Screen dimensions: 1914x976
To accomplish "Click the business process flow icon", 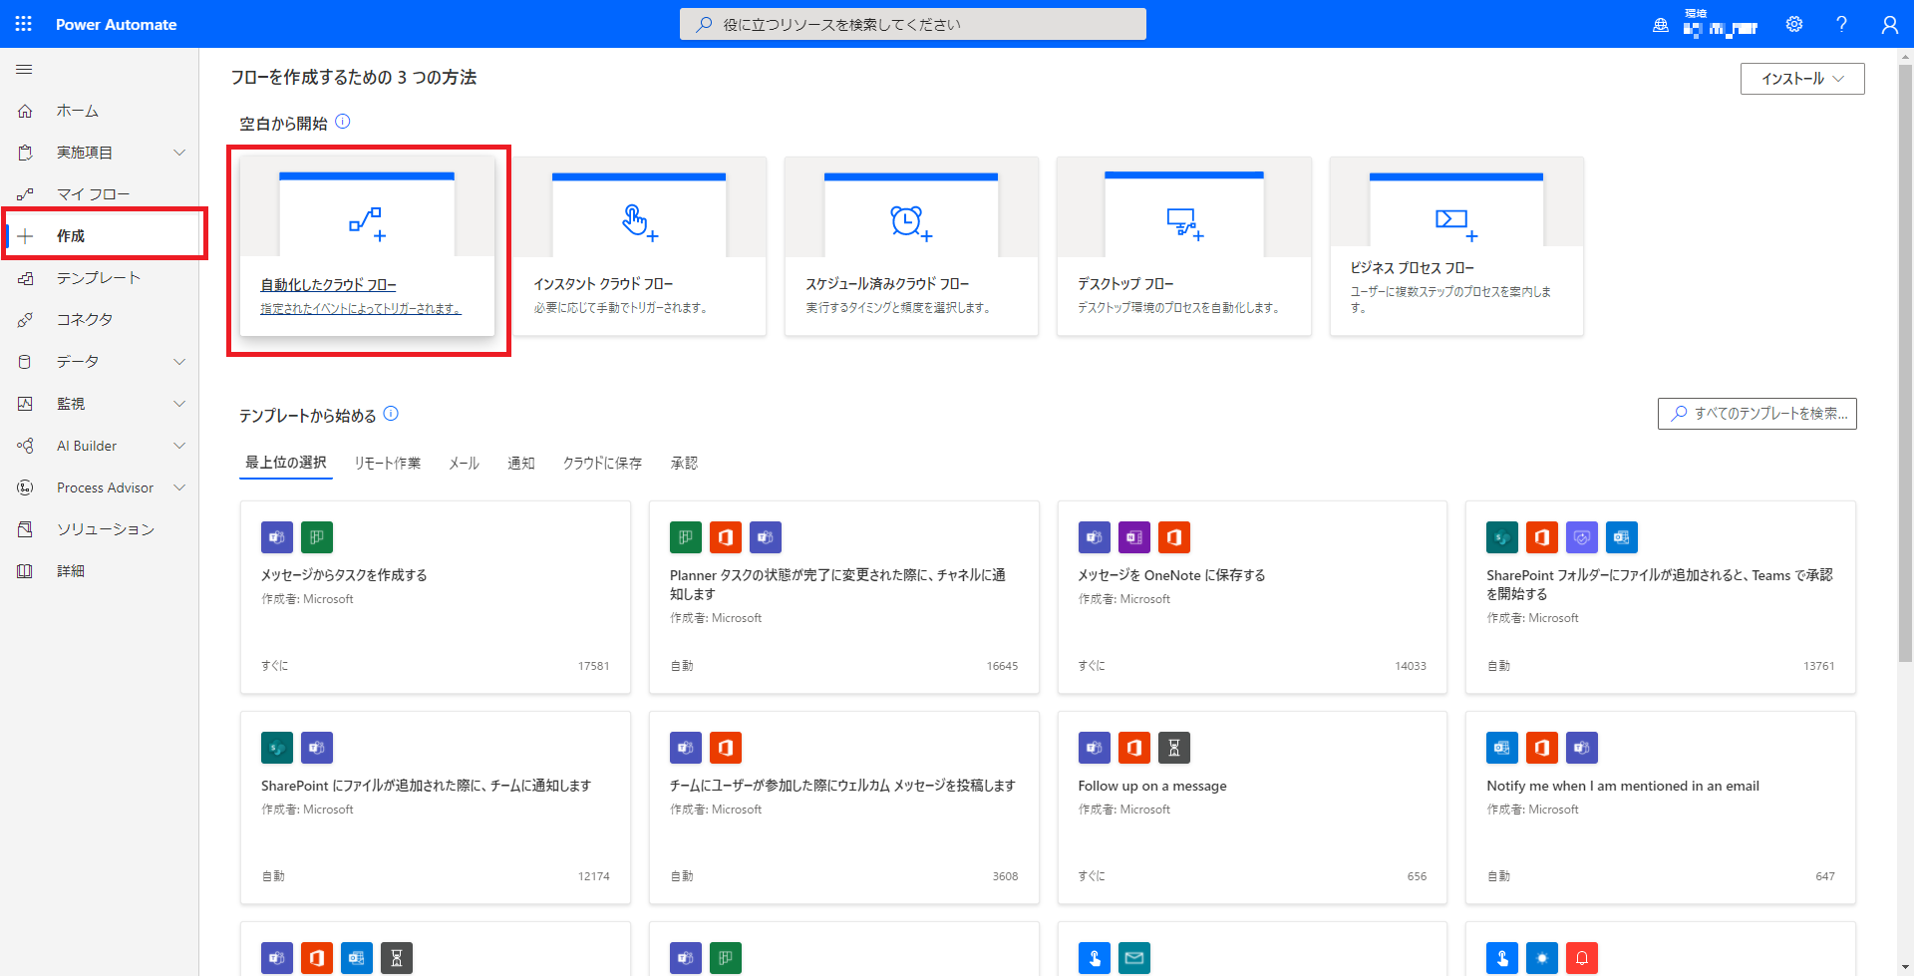I will click(1456, 223).
